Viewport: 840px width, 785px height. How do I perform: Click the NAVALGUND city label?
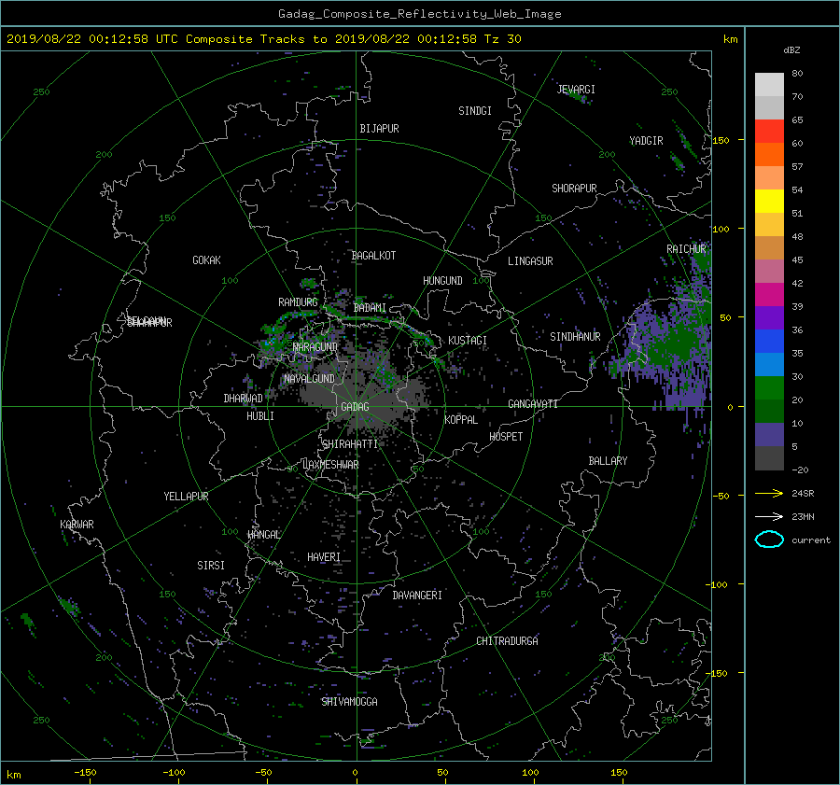(x=309, y=378)
